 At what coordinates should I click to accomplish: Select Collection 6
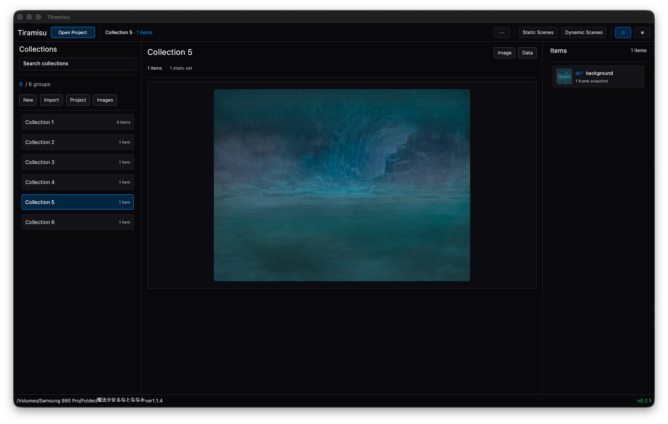click(77, 222)
